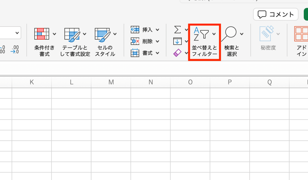Open the Format (書式) dropdown arrow
The width and height of the screenshot is (308, 180).
157,53
